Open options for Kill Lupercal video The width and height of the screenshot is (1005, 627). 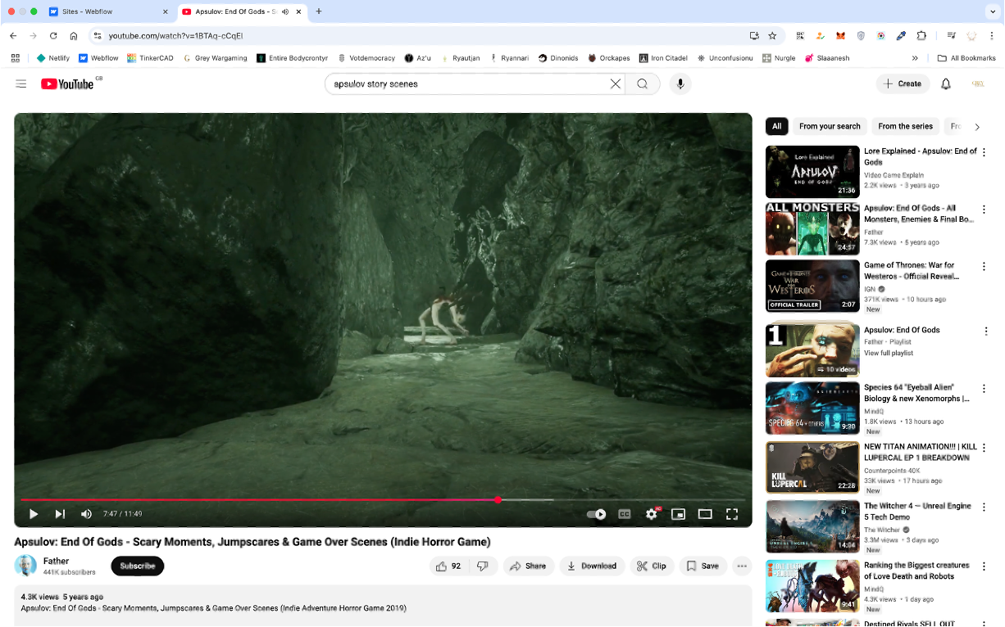[x=985, y=448]
